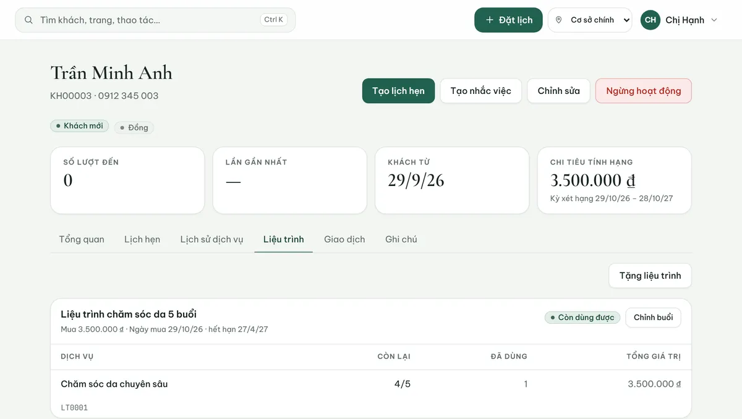Screen dimensions: 742x419
Task: Select the Liệu trình tab
Action: [283, 239]
